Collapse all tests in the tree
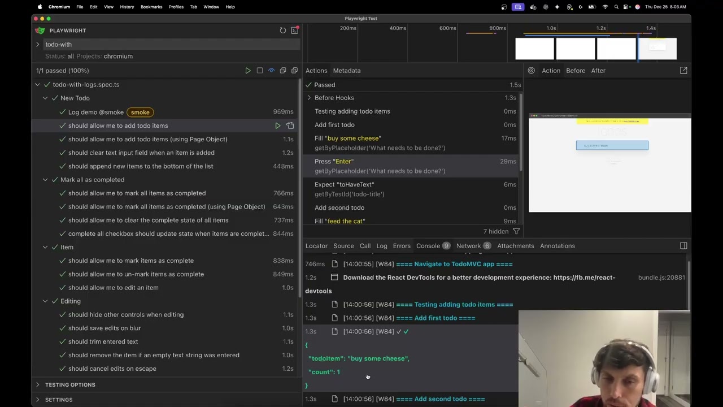This screenshot has width=723, height=407. point(283,71)
